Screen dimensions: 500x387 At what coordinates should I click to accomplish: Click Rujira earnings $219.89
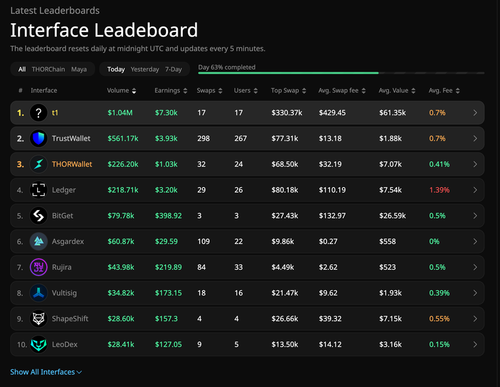[x=169, y=267]
